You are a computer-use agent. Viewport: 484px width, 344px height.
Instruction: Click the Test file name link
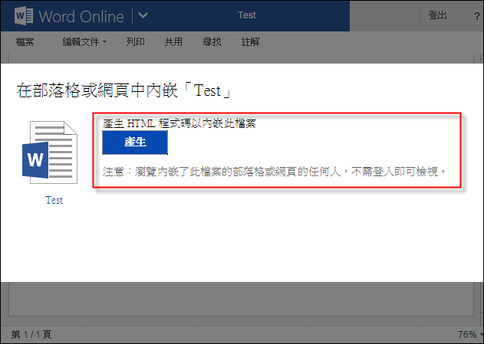[54, 201]
